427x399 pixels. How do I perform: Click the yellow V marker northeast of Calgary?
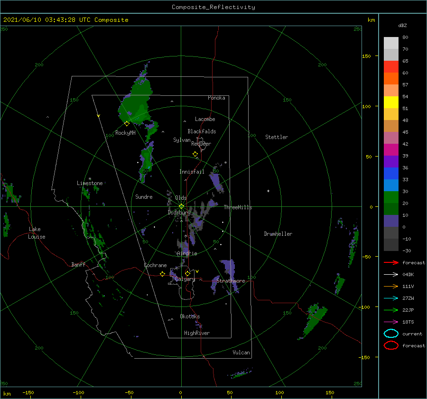coord(197,271)
